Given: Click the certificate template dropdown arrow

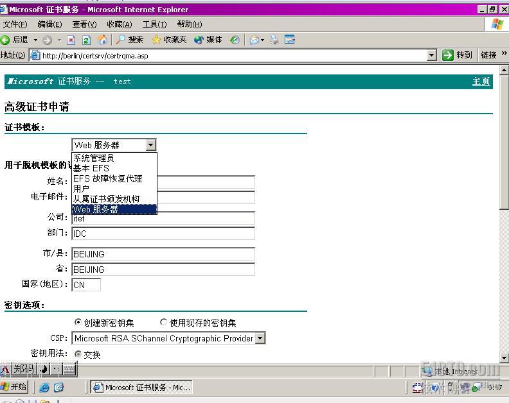Looking at the screenshot, I should click(x=150, y=145).
